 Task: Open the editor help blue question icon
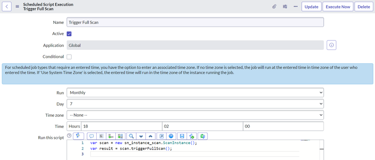click(x=171, y=136)
